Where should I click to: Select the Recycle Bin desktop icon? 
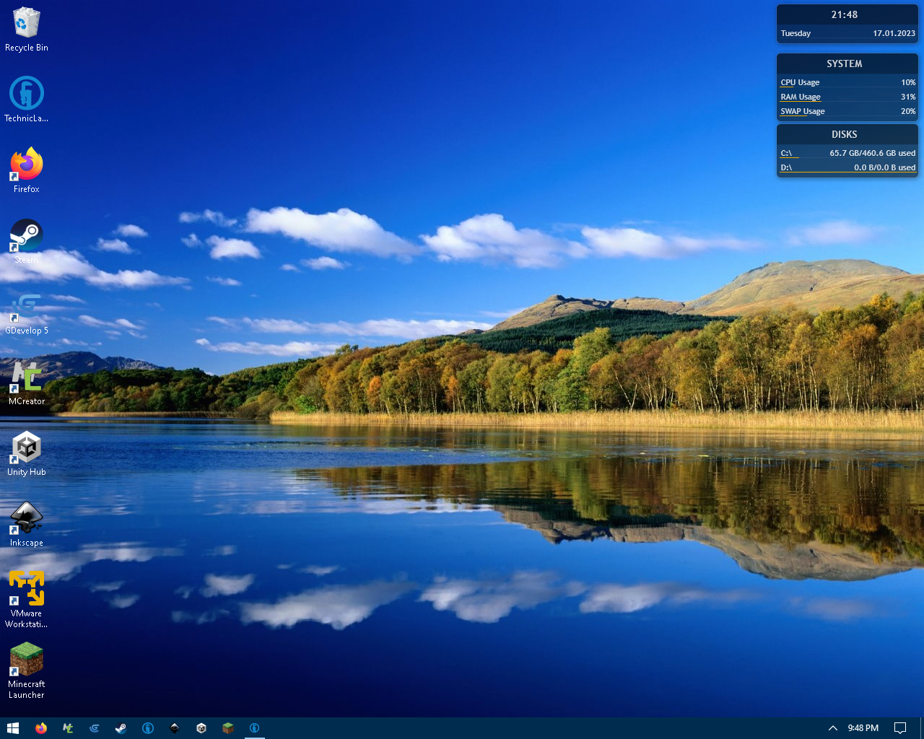[x=27, y=25]
